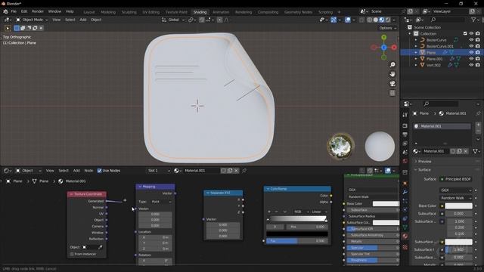Click Principled BSDF surface button

(455, 179)
